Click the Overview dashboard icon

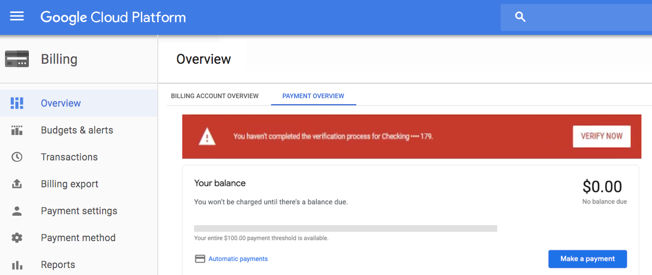pos(17,103)
